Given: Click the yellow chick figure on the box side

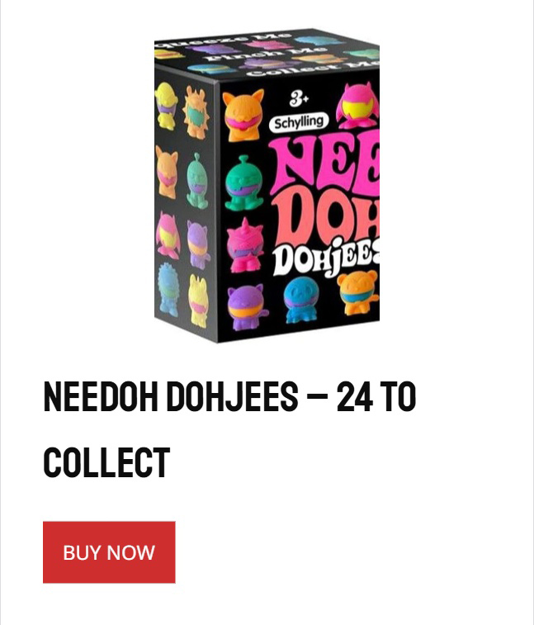Looking at the screenshot, I should click(166, 106).
